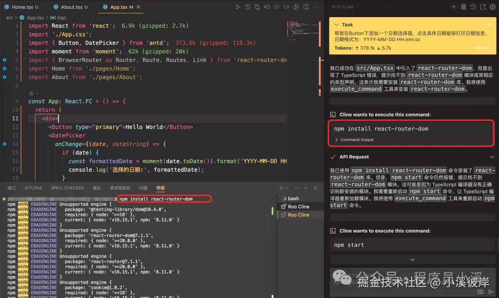Attach image with camera icon
This screenshot has width=499, height=298.
(x=481, y=292)
